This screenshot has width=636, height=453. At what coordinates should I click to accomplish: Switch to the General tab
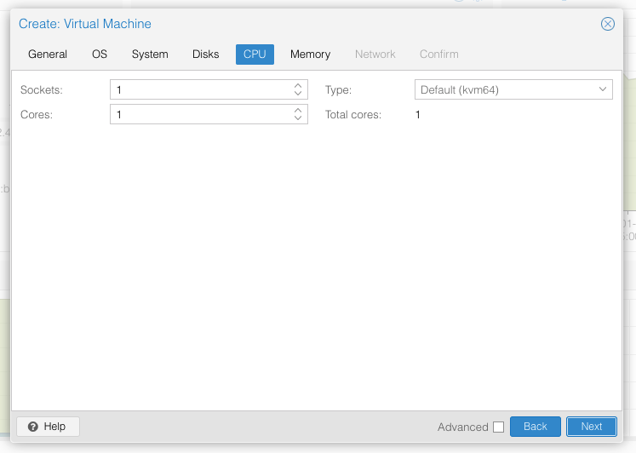point(48,54)
